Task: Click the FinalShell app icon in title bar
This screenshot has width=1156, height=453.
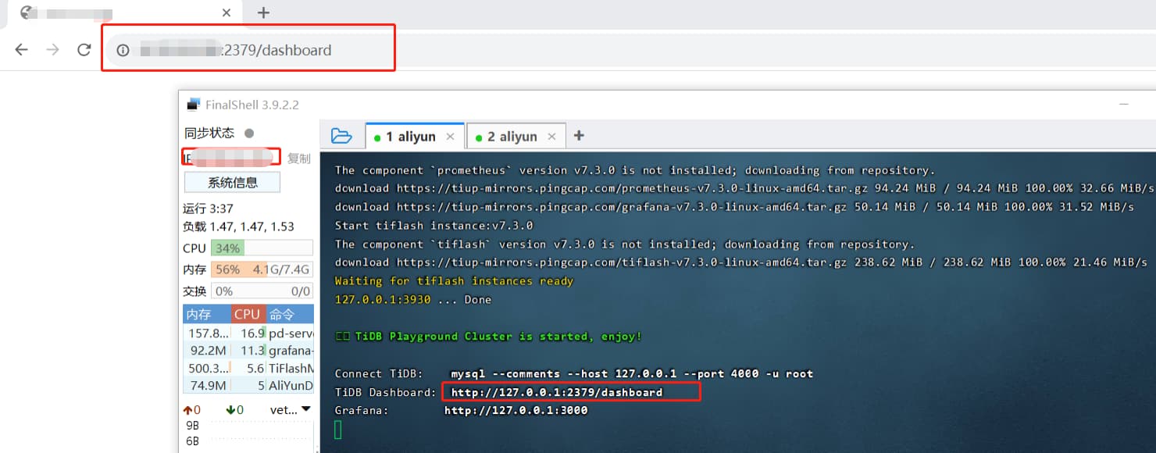Action: click(x=193, y=105)
